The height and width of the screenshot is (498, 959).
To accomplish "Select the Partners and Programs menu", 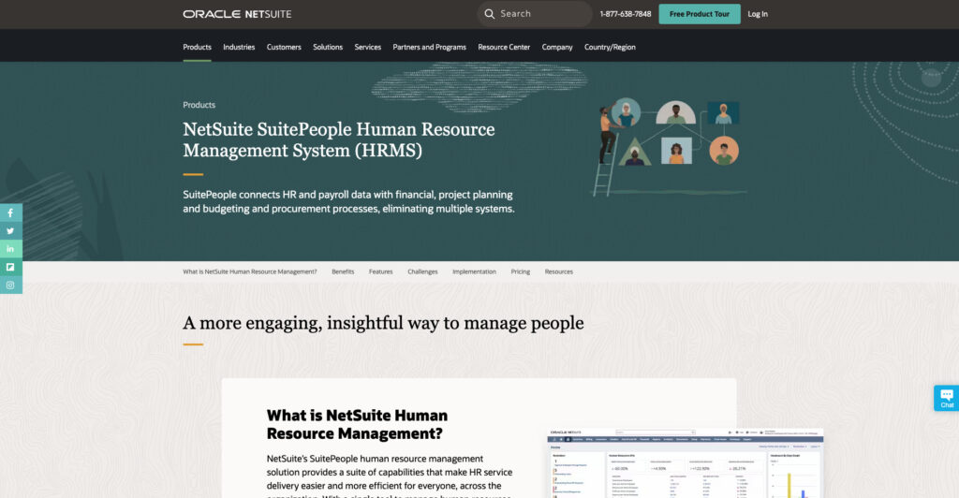I will [x=429, y=47].
